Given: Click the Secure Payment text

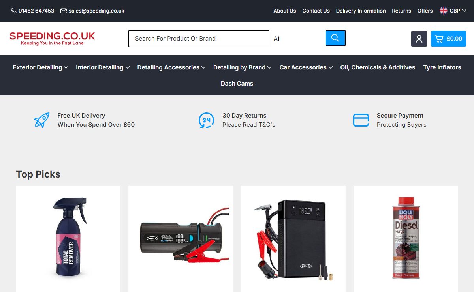Looking at the screenshot, I should (x=400, y=116).
